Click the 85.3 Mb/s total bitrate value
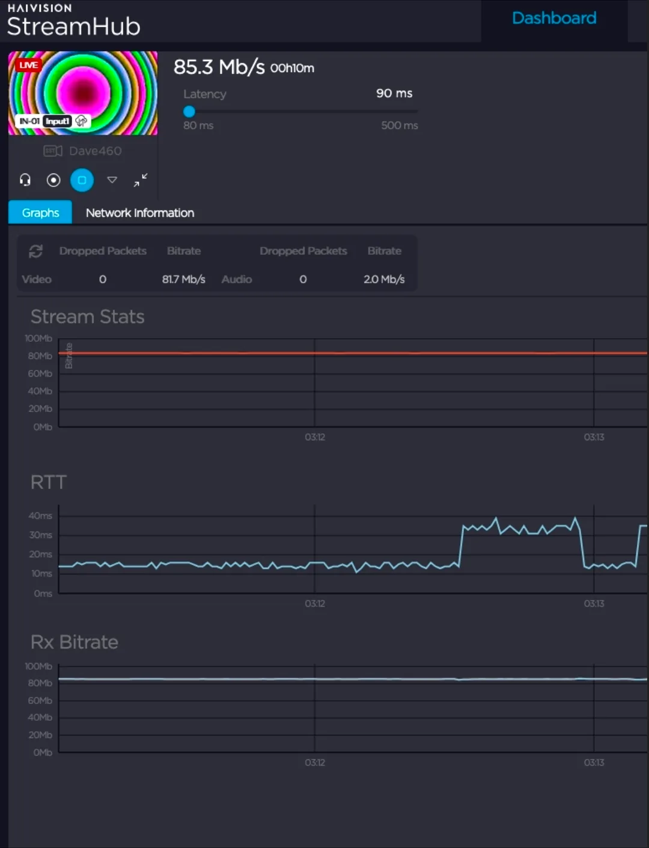Screen dimensions: 649x848 click(x=219, y=67)
